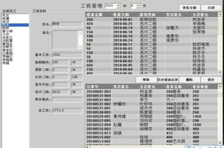Select row dated 2010-06-05

151,65
